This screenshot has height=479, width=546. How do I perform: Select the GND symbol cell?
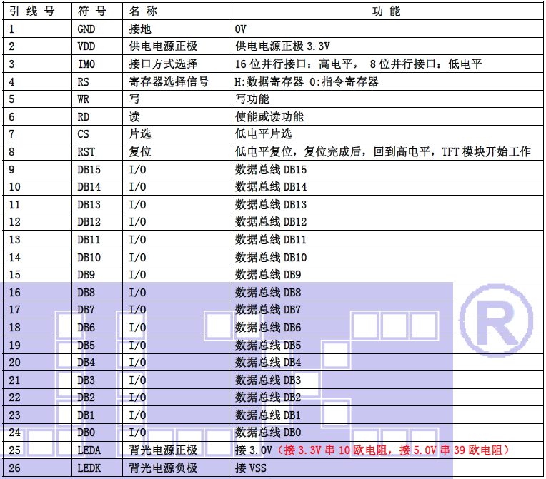[86, 29]
